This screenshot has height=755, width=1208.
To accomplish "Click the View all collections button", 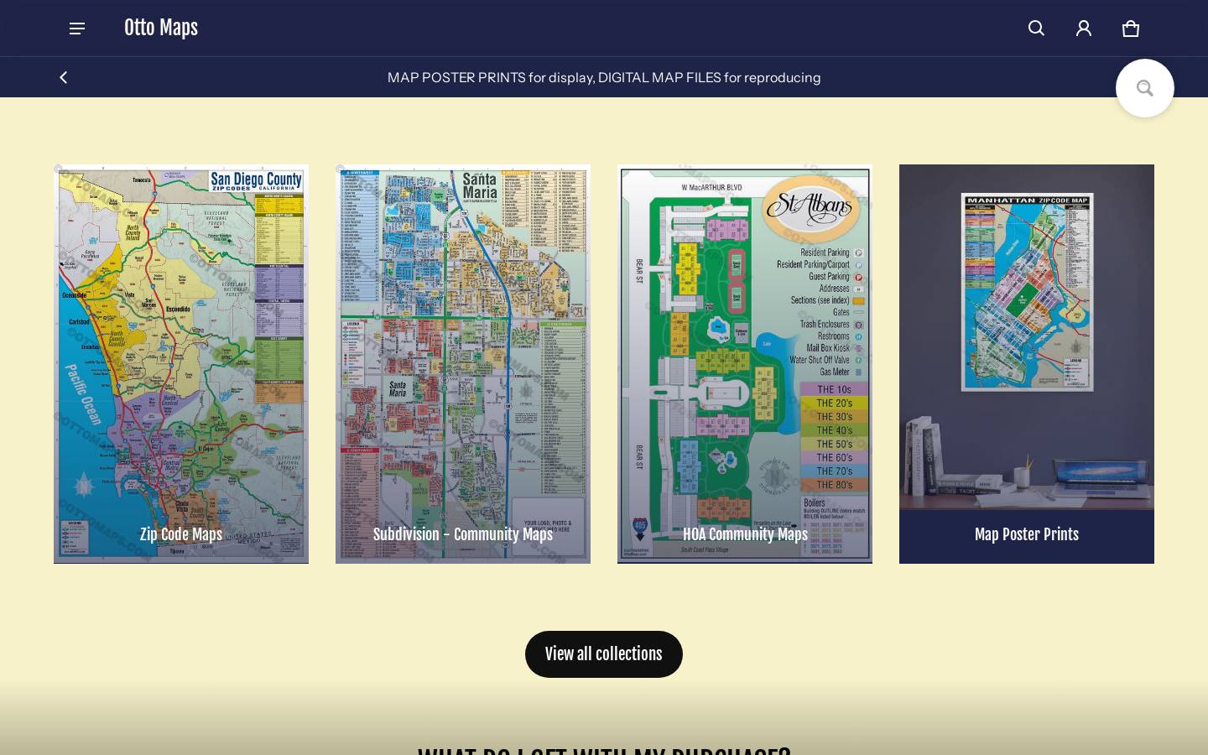I will [604, 654].
